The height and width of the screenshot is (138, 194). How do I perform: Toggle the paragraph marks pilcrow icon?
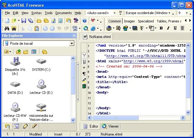[84, 74]
